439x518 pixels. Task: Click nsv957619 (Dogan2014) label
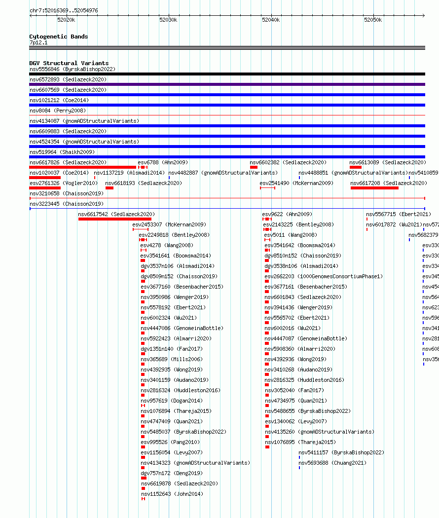point(172,401)
